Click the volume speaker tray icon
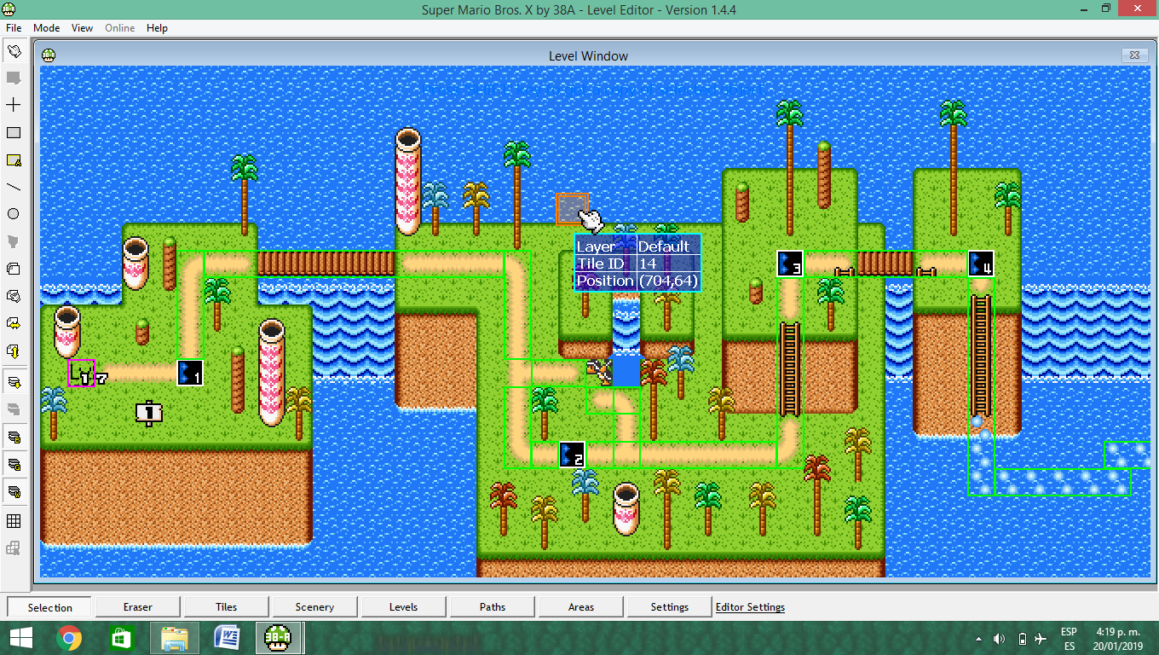 (x=1000, y=639)
